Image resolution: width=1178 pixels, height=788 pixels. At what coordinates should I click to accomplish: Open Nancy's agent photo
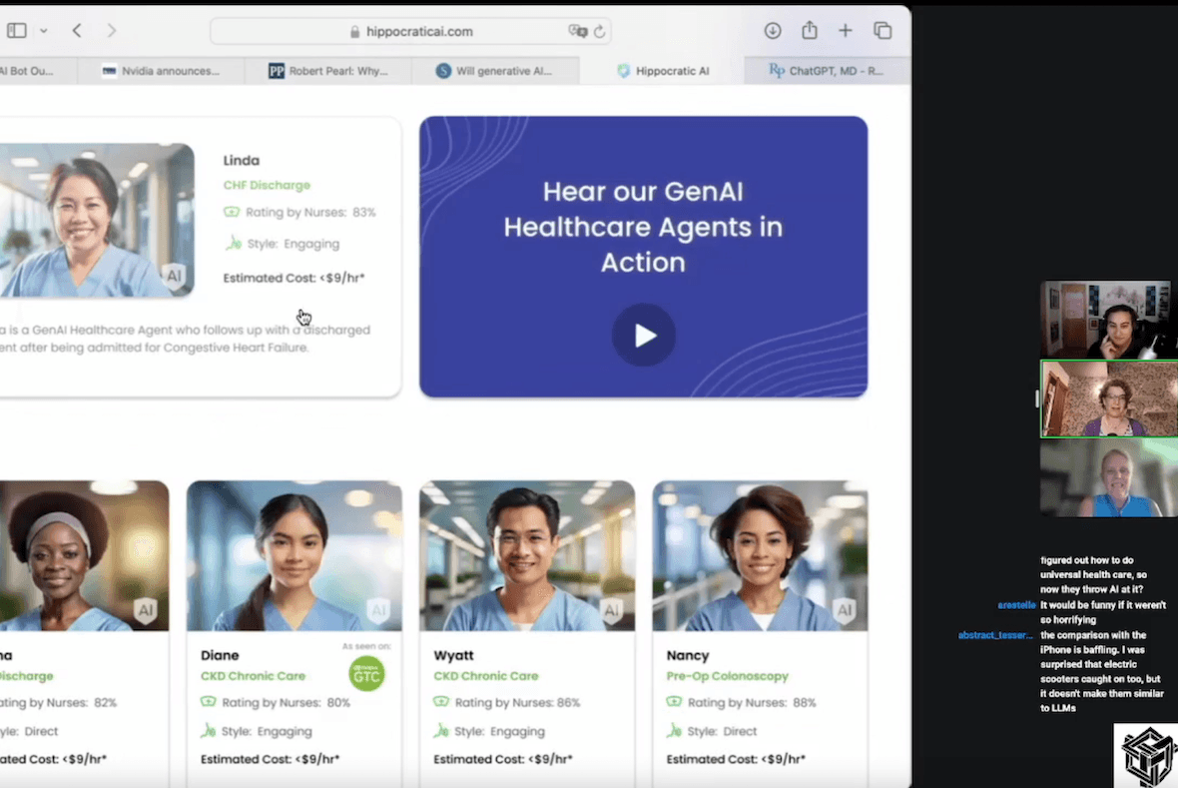(x=760, y=555)
